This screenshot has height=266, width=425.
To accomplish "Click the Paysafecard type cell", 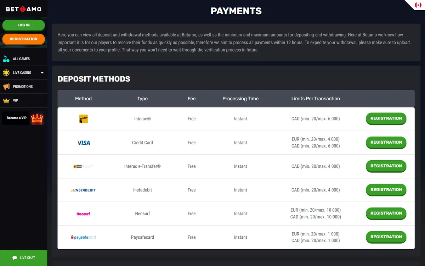I will pos(142,237).
